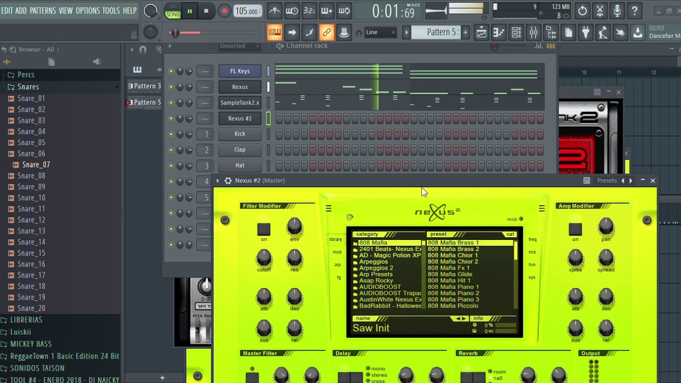The image size is (681, 383).
Task: Select the Nexus #2 channel button
Action: [x=240, y=119]
